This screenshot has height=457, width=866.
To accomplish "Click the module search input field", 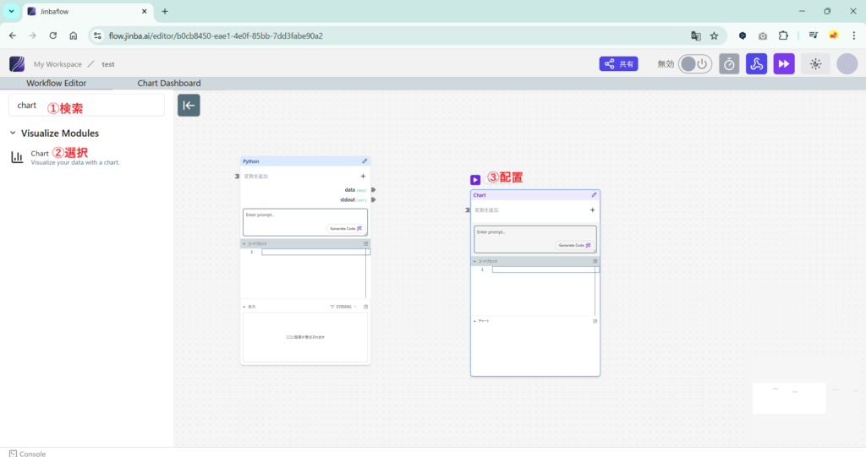I will pos(86,106).
